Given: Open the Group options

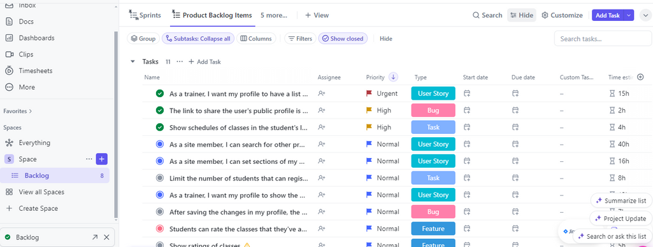Looking at the screenshot, I should [143, 39].
